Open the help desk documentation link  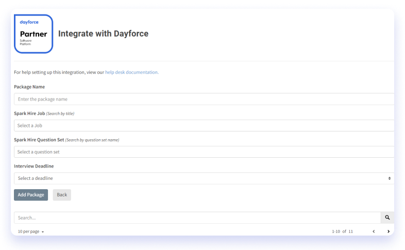click(x=132, y=72)
